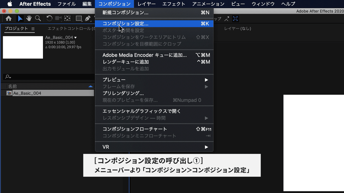Screen dimensions: 344x193
Task: Select the Pan Behind anchor point tool
Action: 67,19
